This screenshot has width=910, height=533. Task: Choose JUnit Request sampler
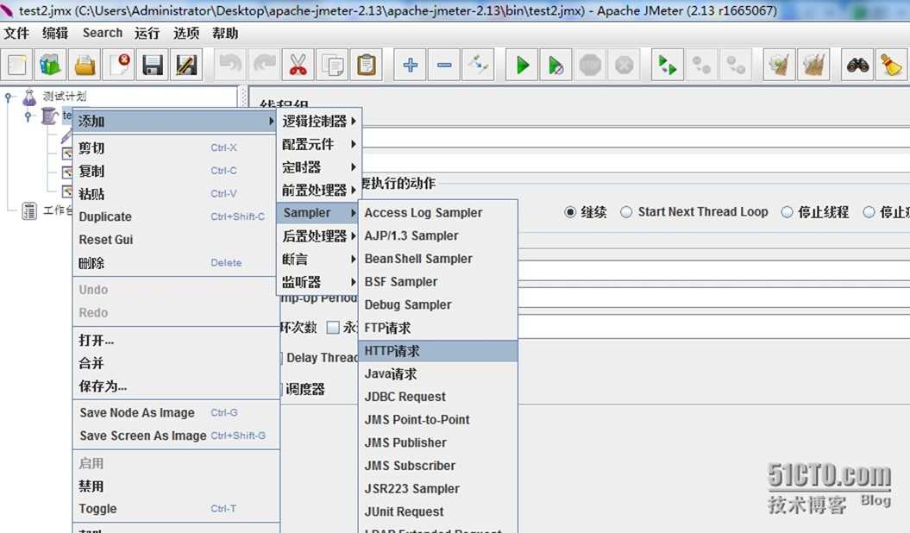coord(438,511)
